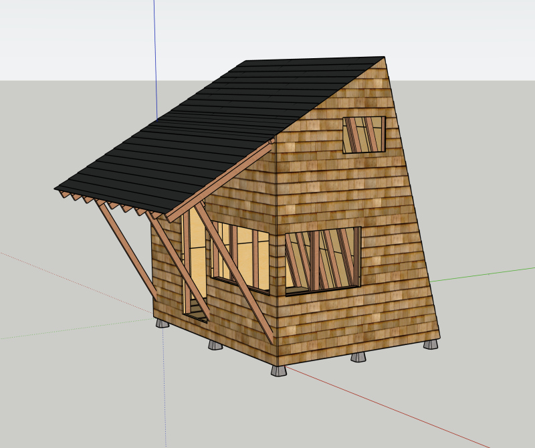Select the long diagonal brace crossing the front window
This screenshot has height=448, width=535.
click(x=234, y=272)
